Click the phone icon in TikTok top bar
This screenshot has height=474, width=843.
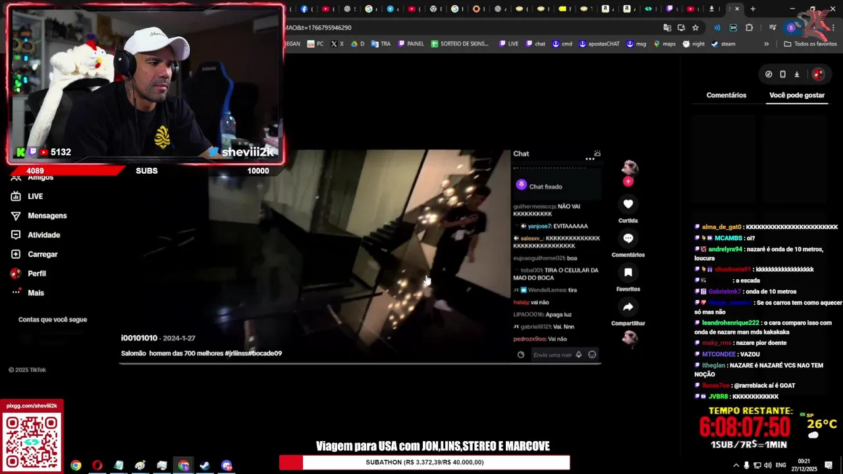[x=782, y=74]
